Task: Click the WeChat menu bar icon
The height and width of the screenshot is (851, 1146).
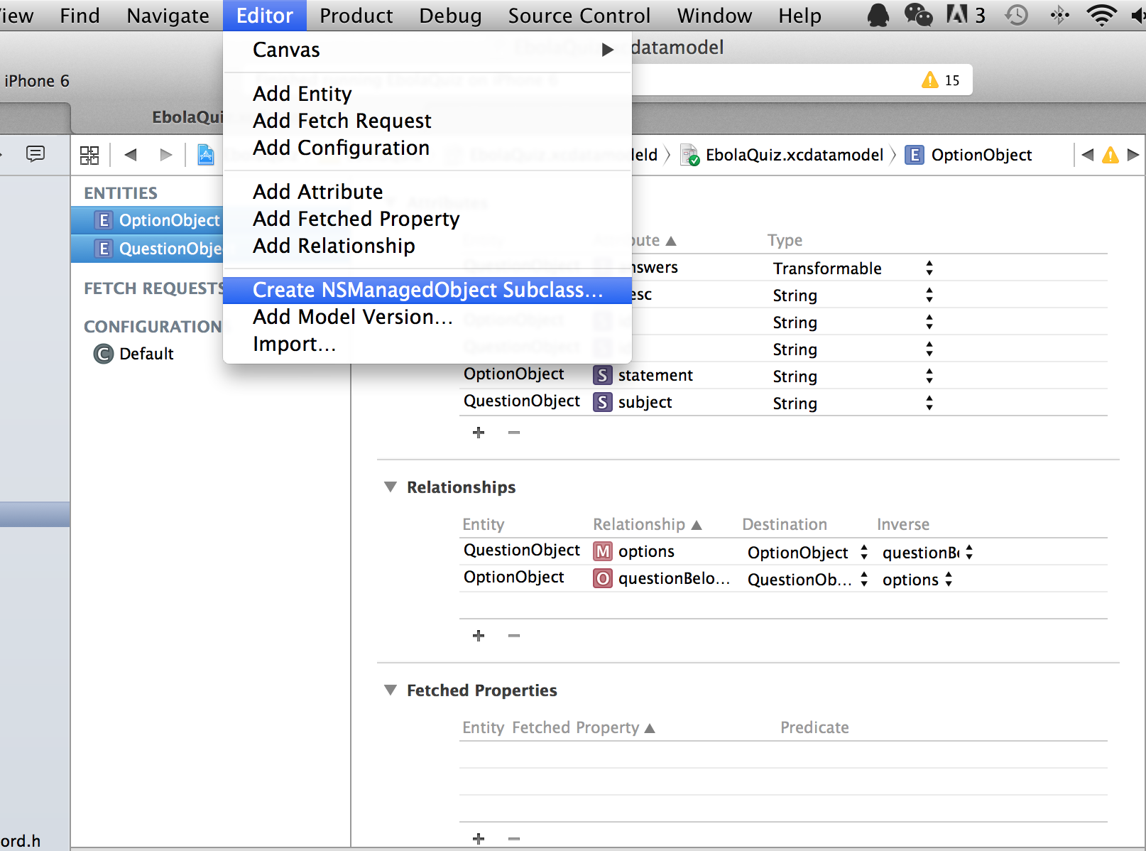Action: pos(918,15)
